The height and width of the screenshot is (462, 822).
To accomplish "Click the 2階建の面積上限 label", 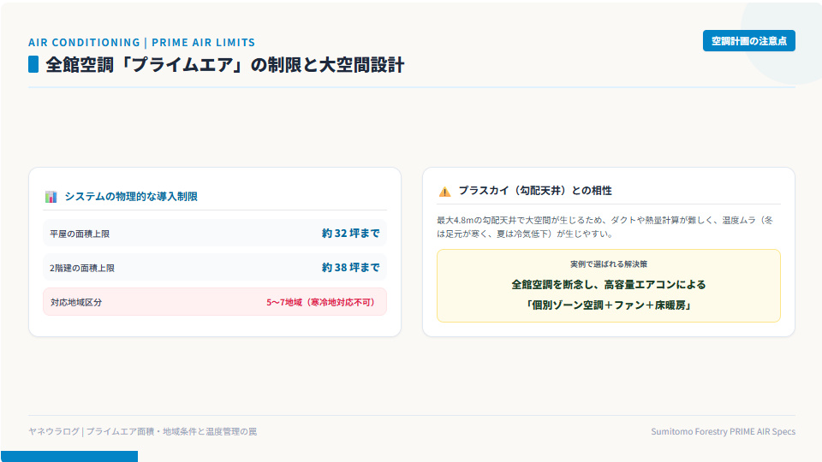I will (x=82, y=268).
